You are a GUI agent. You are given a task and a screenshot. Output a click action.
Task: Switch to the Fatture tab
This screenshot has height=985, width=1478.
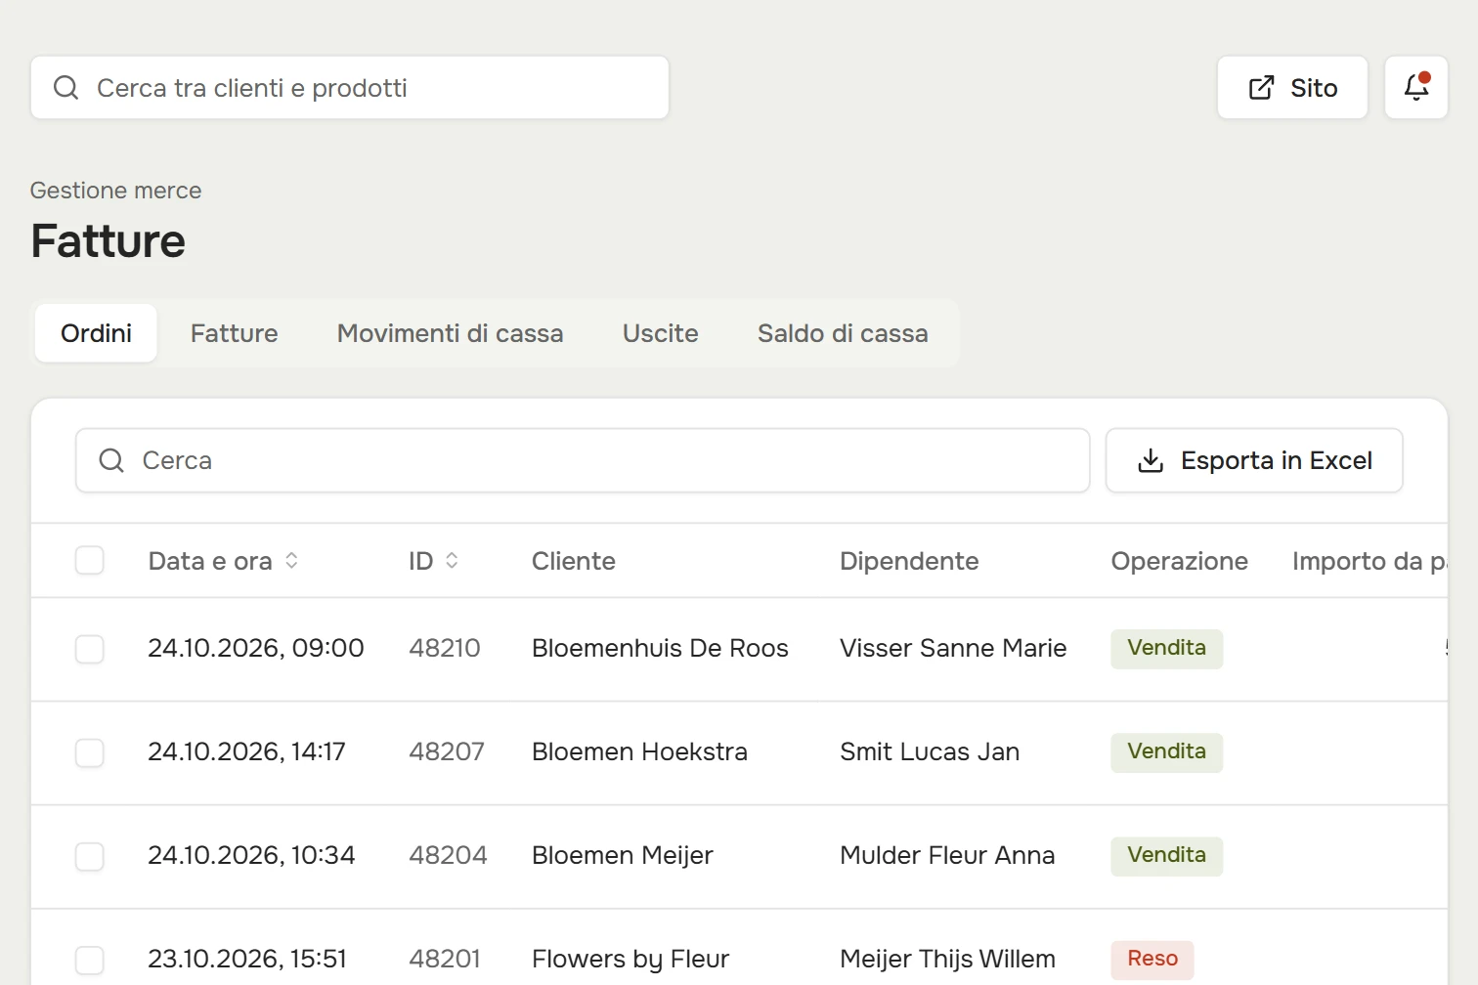coord(235,333)
